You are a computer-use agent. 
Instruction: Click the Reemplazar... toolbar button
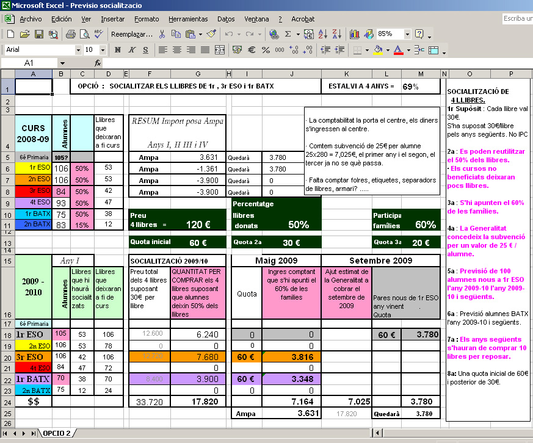(x=131, y=34)
